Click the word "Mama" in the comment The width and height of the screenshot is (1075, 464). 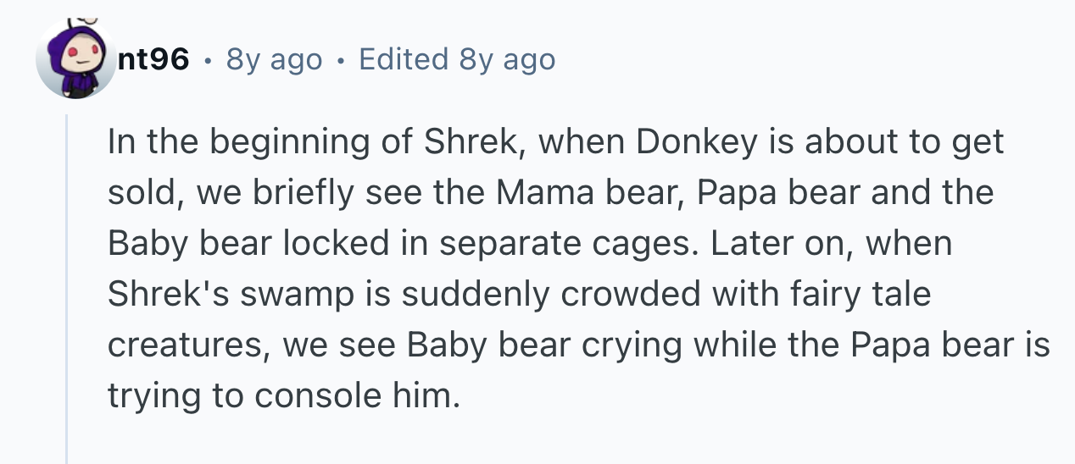click(543, 193)
